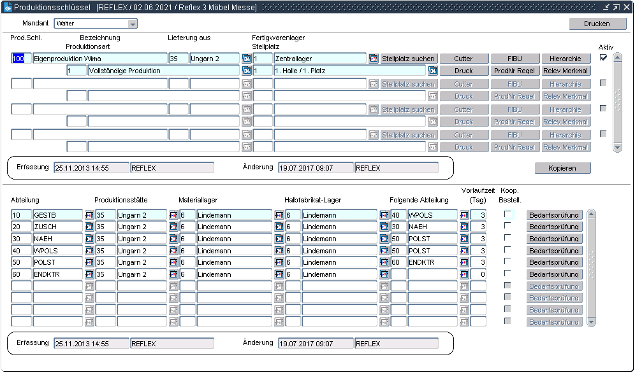Click lookup icon beside ENDKTR Halbfabrikat-Lager Lindemann
The image size is (635, 373).
(x=384, y=274)
